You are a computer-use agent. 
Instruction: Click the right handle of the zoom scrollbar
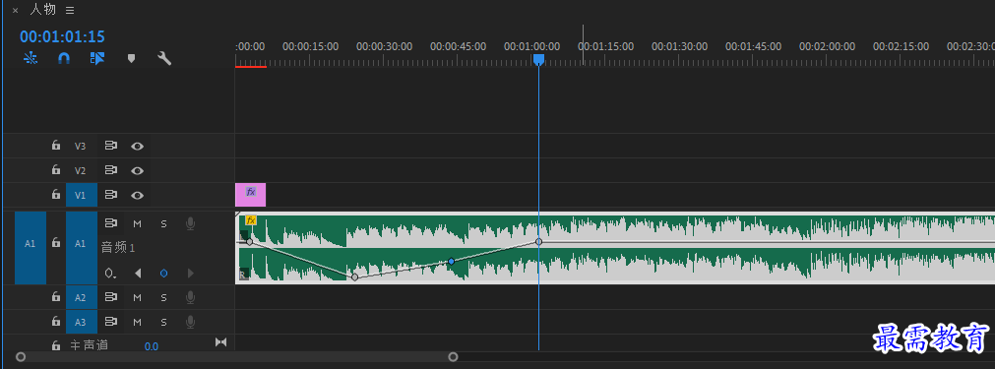click(x=453, y=357)
